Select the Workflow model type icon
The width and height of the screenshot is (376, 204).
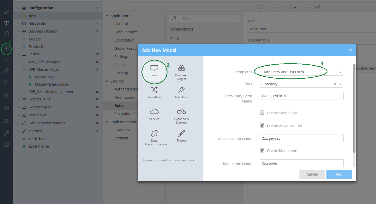(x=154, y=92)
